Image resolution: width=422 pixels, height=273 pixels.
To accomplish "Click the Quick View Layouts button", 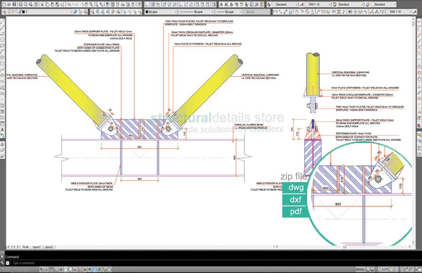I will click(x=368, y=269).
